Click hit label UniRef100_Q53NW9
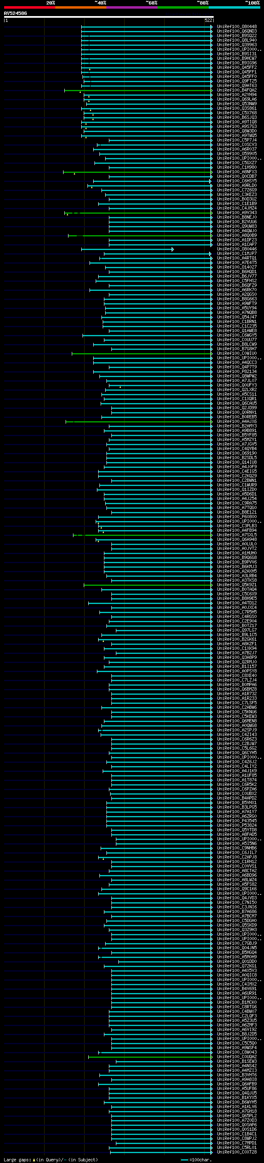This screenshot has width=264, height=1163. point(237,104)
